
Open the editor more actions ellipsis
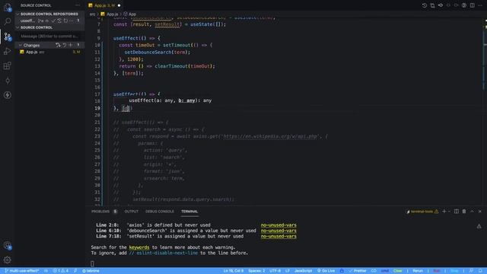[x=480, y=5]
